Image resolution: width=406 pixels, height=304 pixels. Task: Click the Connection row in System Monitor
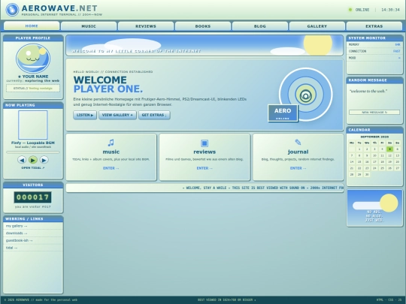[x=374, y=51]
